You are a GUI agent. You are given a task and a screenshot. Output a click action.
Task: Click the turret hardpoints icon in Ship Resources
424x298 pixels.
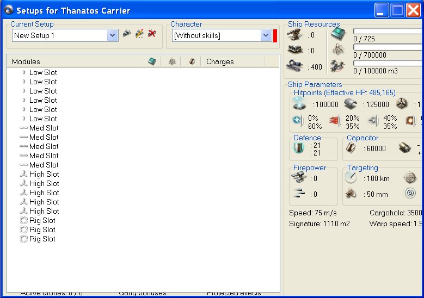[294, 35]
